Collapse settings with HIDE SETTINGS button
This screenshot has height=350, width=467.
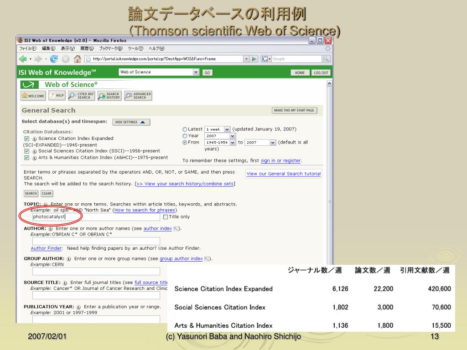[x=131, y=122]
